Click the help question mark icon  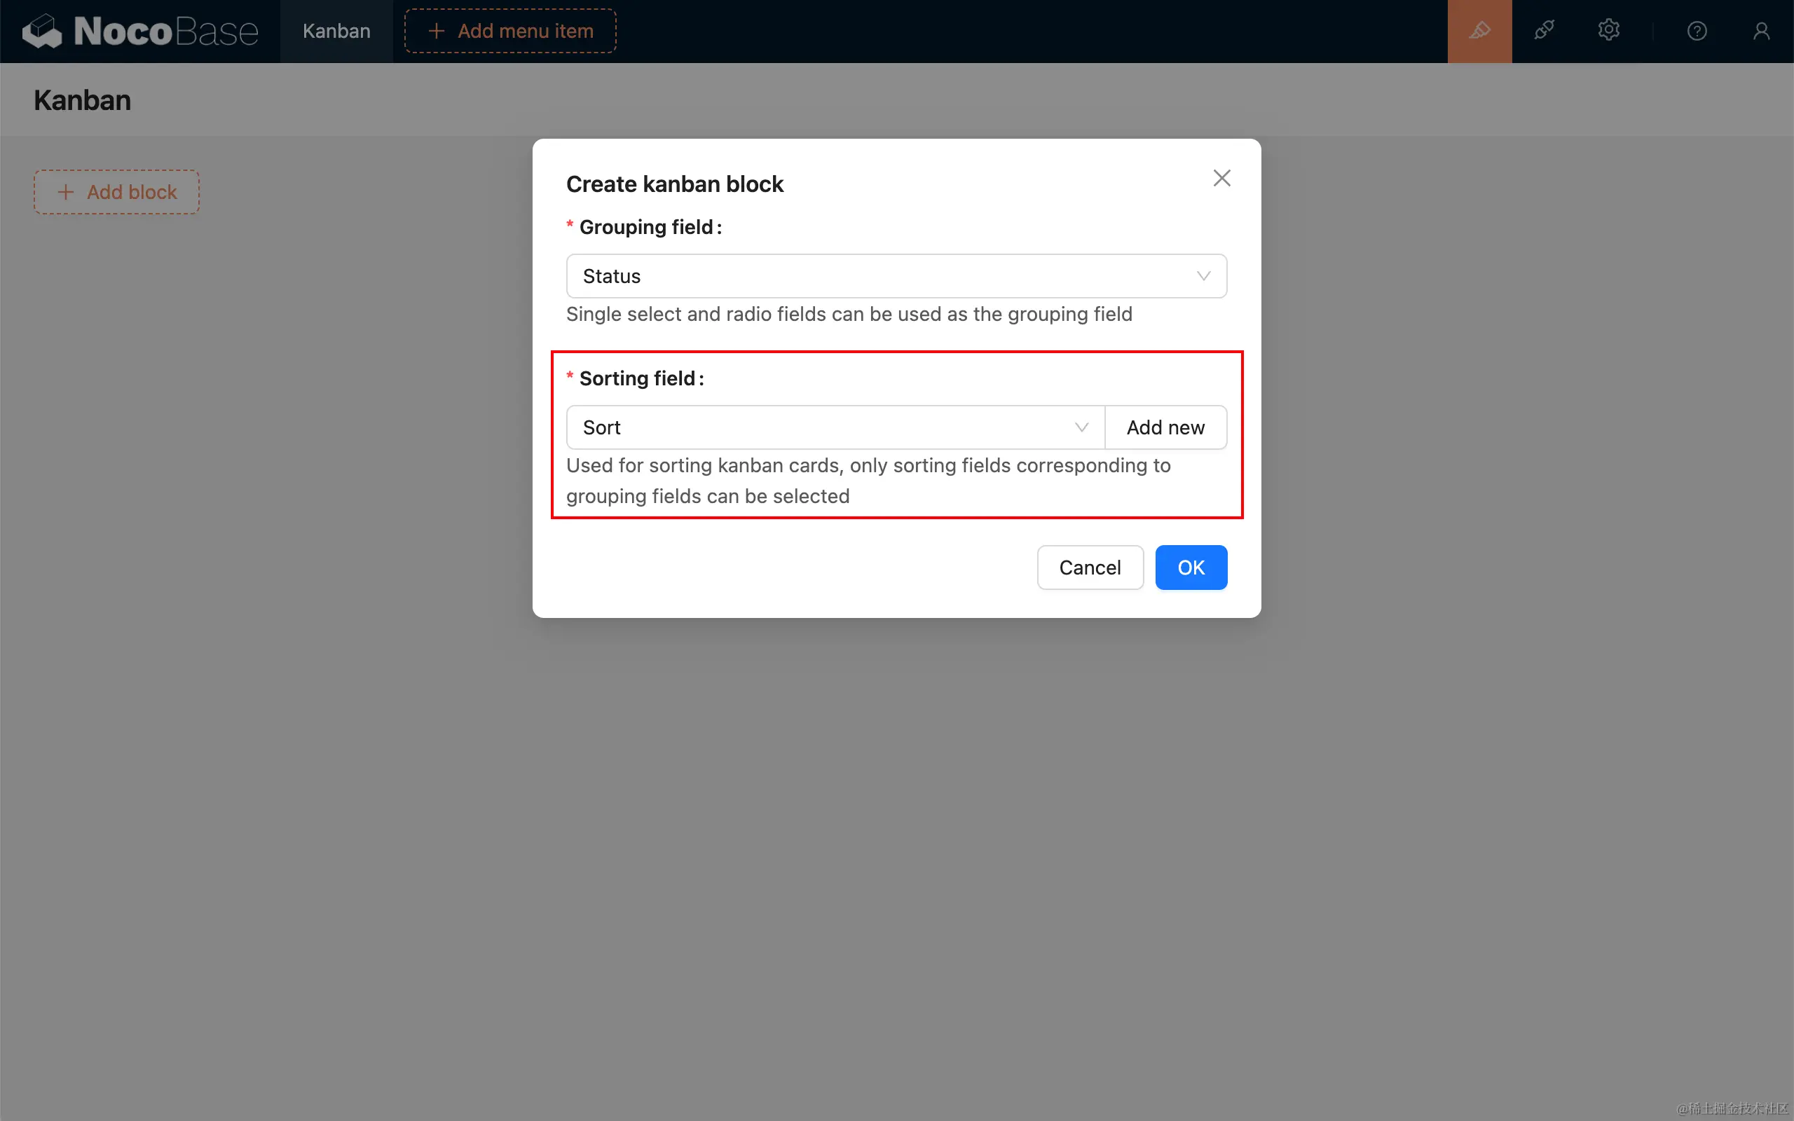[x=1696, y=31]
